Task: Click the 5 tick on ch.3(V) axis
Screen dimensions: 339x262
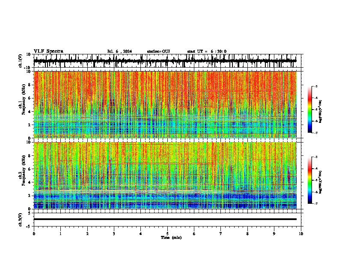Action: tap(30, 213)
